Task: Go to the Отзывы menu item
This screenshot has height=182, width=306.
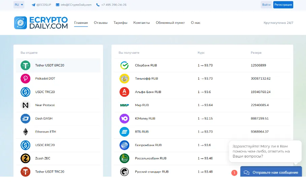Action: (101, 23)
